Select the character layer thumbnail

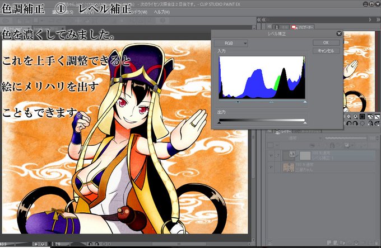(x=289, y=167)
